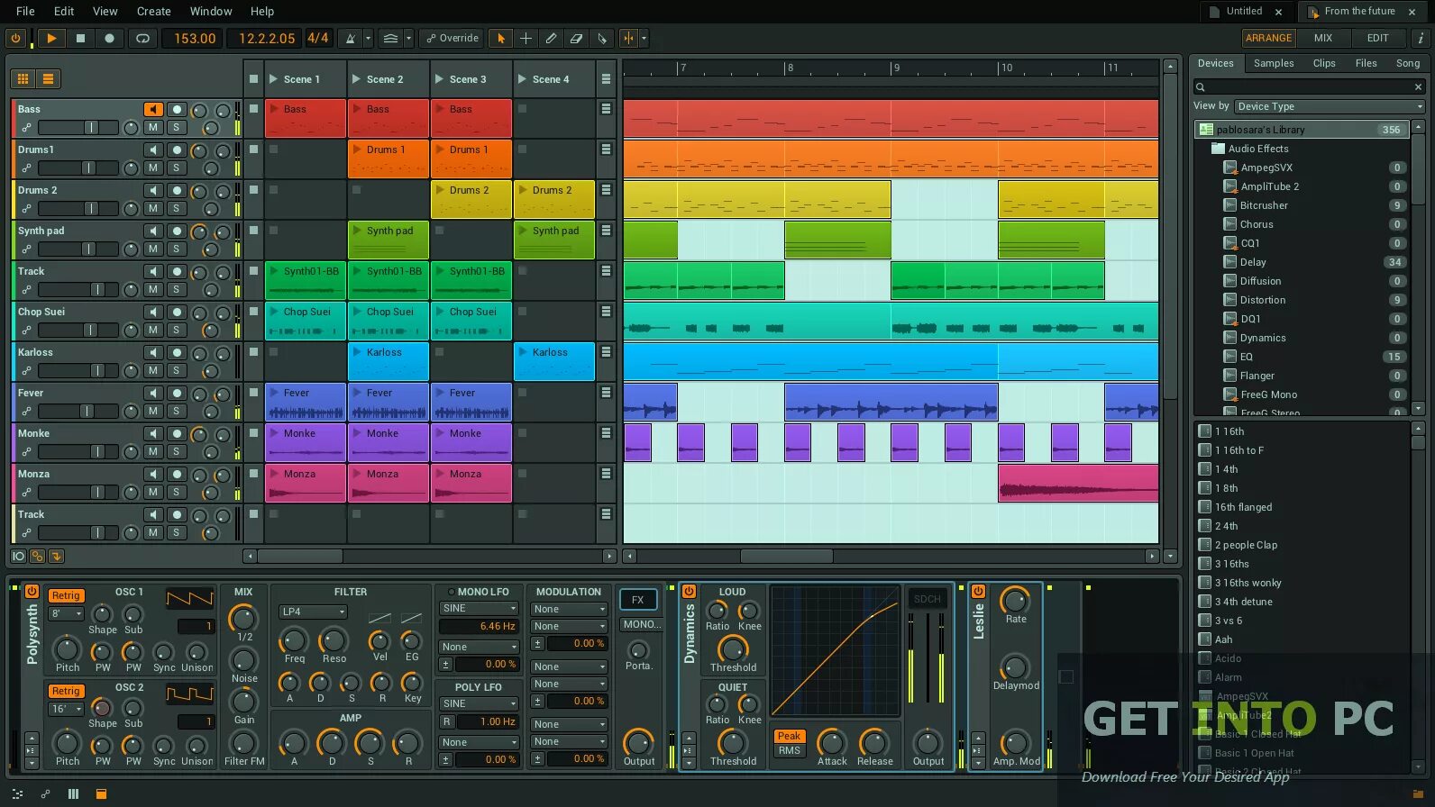This screenshot has width=1435, height=807.
Task: Click the IO section icon below the track list
Action: 18,556
